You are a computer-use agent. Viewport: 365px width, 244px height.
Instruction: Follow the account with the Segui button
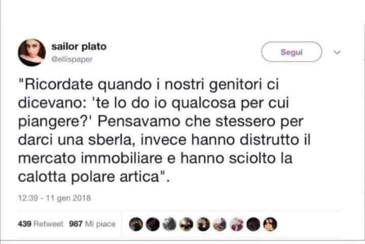(x=291, y=52)
